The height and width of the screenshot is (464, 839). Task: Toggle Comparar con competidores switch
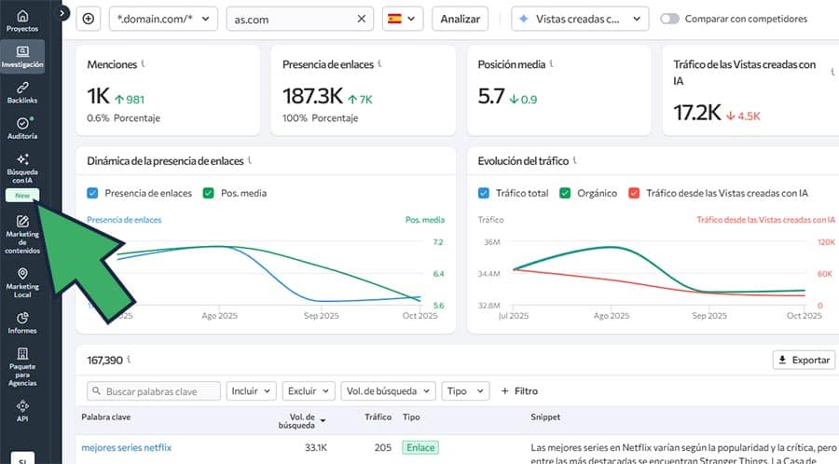point(670,19)
